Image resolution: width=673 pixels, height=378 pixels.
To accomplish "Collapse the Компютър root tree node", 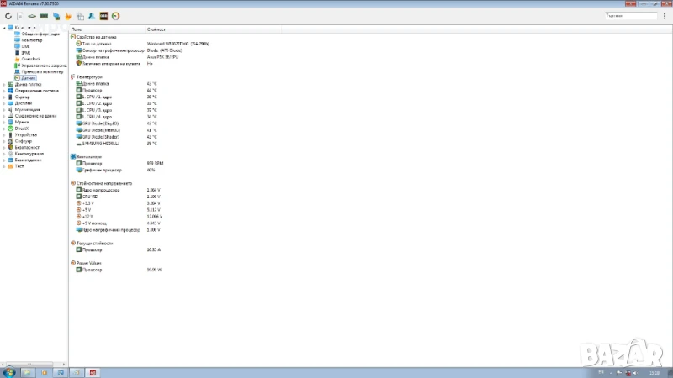I will pyautogui.click(x=3, y=28).
